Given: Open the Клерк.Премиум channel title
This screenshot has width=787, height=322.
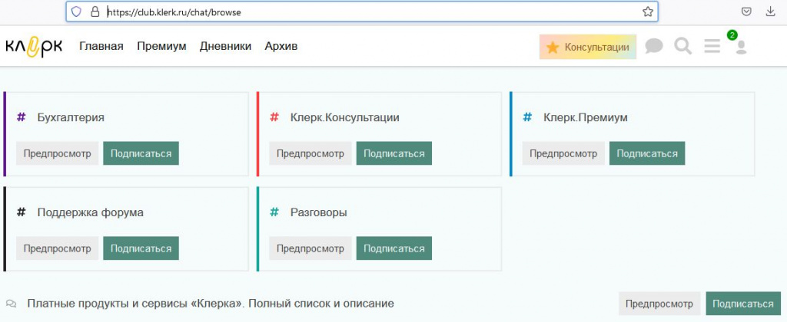Looking at the screenshot, I should point(585,117).
